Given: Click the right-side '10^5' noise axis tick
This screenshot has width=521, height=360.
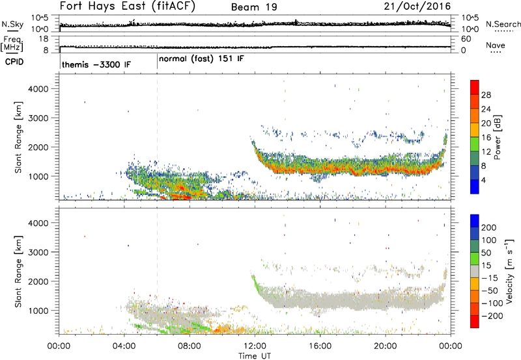Looking at the screenshot, I should [x=470, y=18].
